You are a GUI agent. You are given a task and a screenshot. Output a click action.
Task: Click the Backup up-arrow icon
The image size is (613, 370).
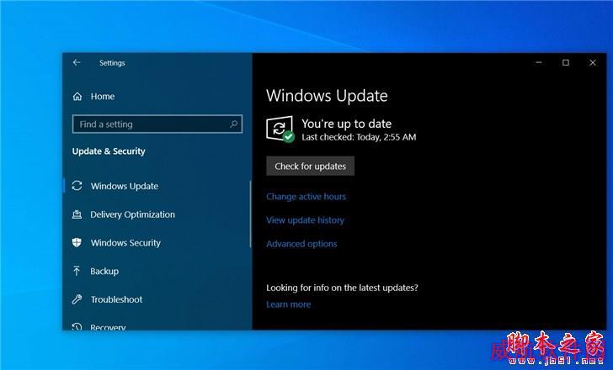point(77,271)
